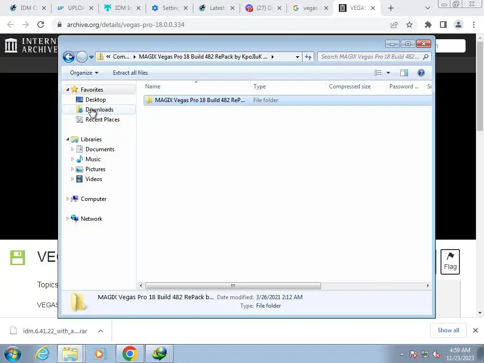Select Downloads in Favorites
The width and height of the screenshot is (484, 363).
(99, 110)
